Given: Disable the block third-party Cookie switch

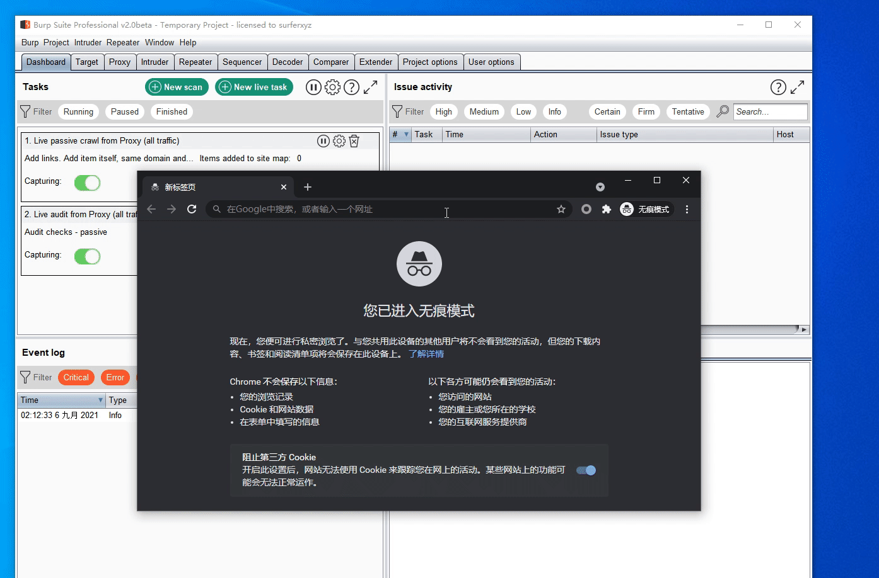Looking at the screenshot, I should 586,470.
